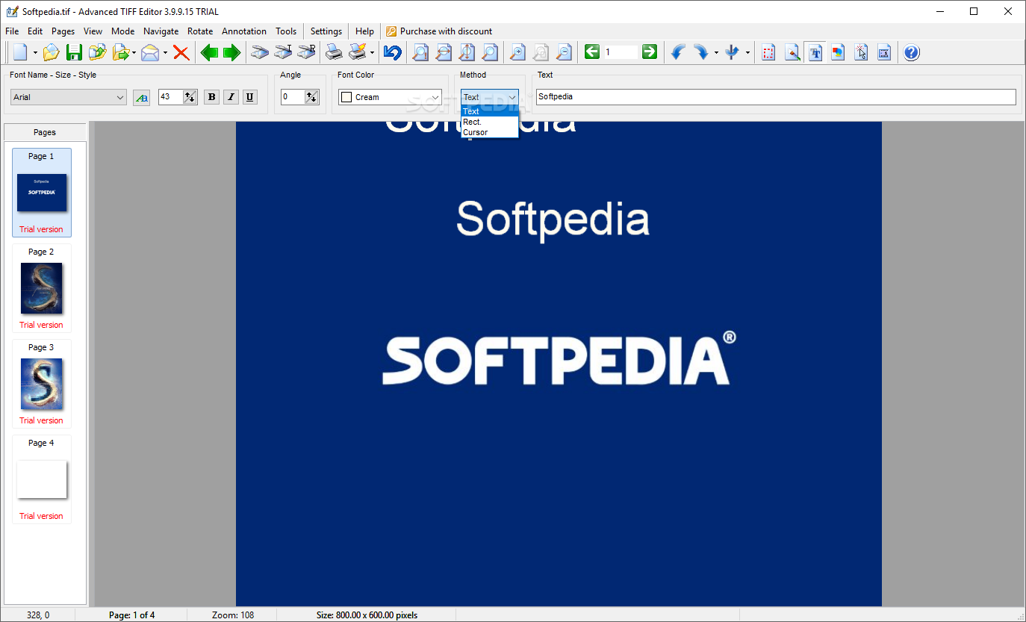Click the scanner icon marked with I
Viewport: 1026px width, 622px height.
click(283, 52)
